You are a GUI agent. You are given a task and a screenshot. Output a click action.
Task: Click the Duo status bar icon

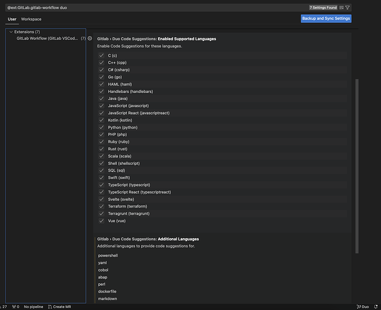tap(362, 306)
